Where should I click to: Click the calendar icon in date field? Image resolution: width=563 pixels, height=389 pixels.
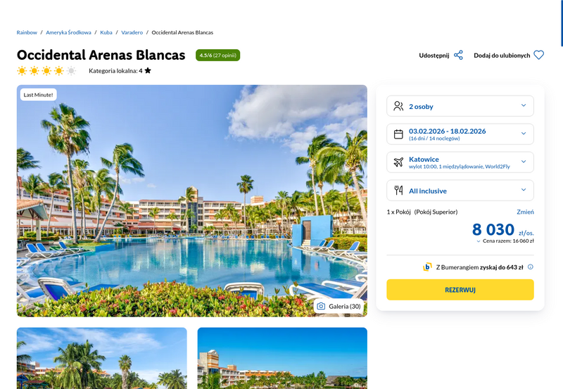coord(398,134)
